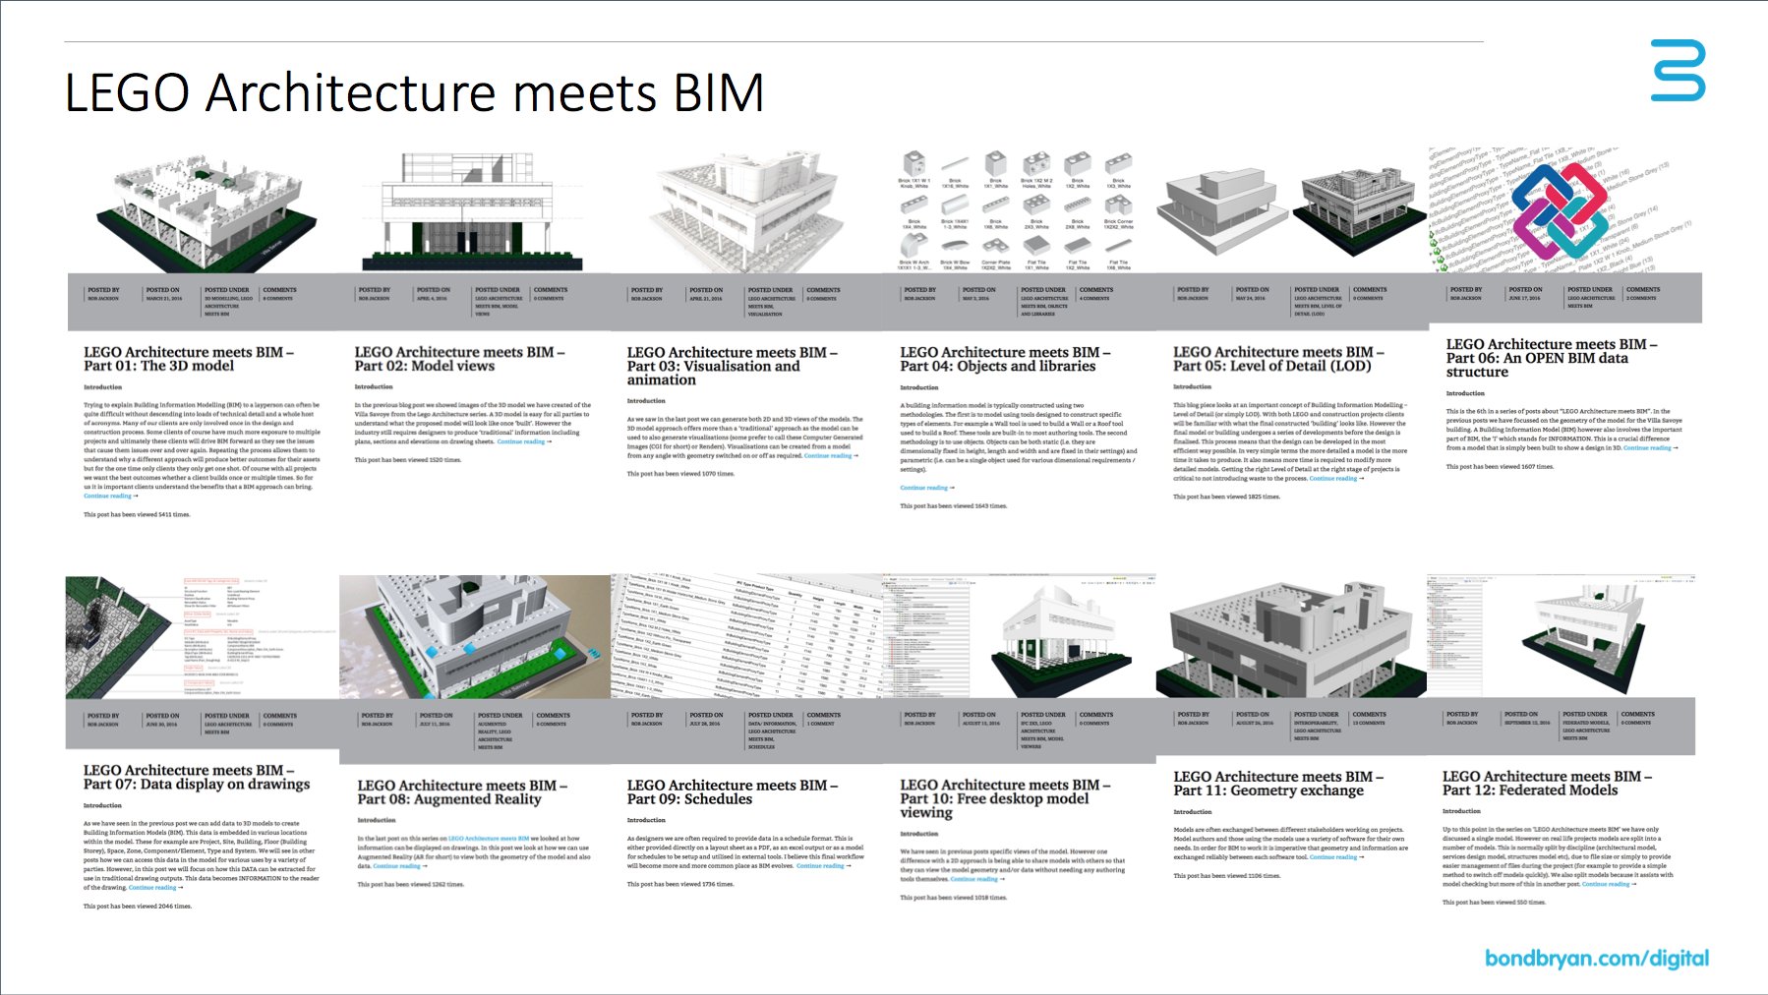Viewport: 1768px width, 995px height.
Task: Click 'This post has been viewed 5411 times'
Action: click(x=137, y=514)
